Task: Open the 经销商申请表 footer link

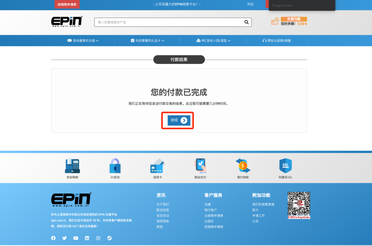Action: pyautogui.click(x=214, y=227)
